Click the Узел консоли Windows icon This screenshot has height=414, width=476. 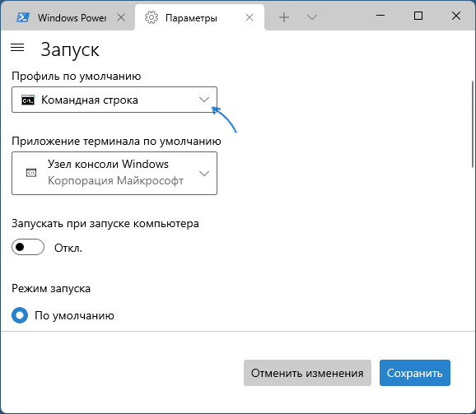(x=31, y=173)
